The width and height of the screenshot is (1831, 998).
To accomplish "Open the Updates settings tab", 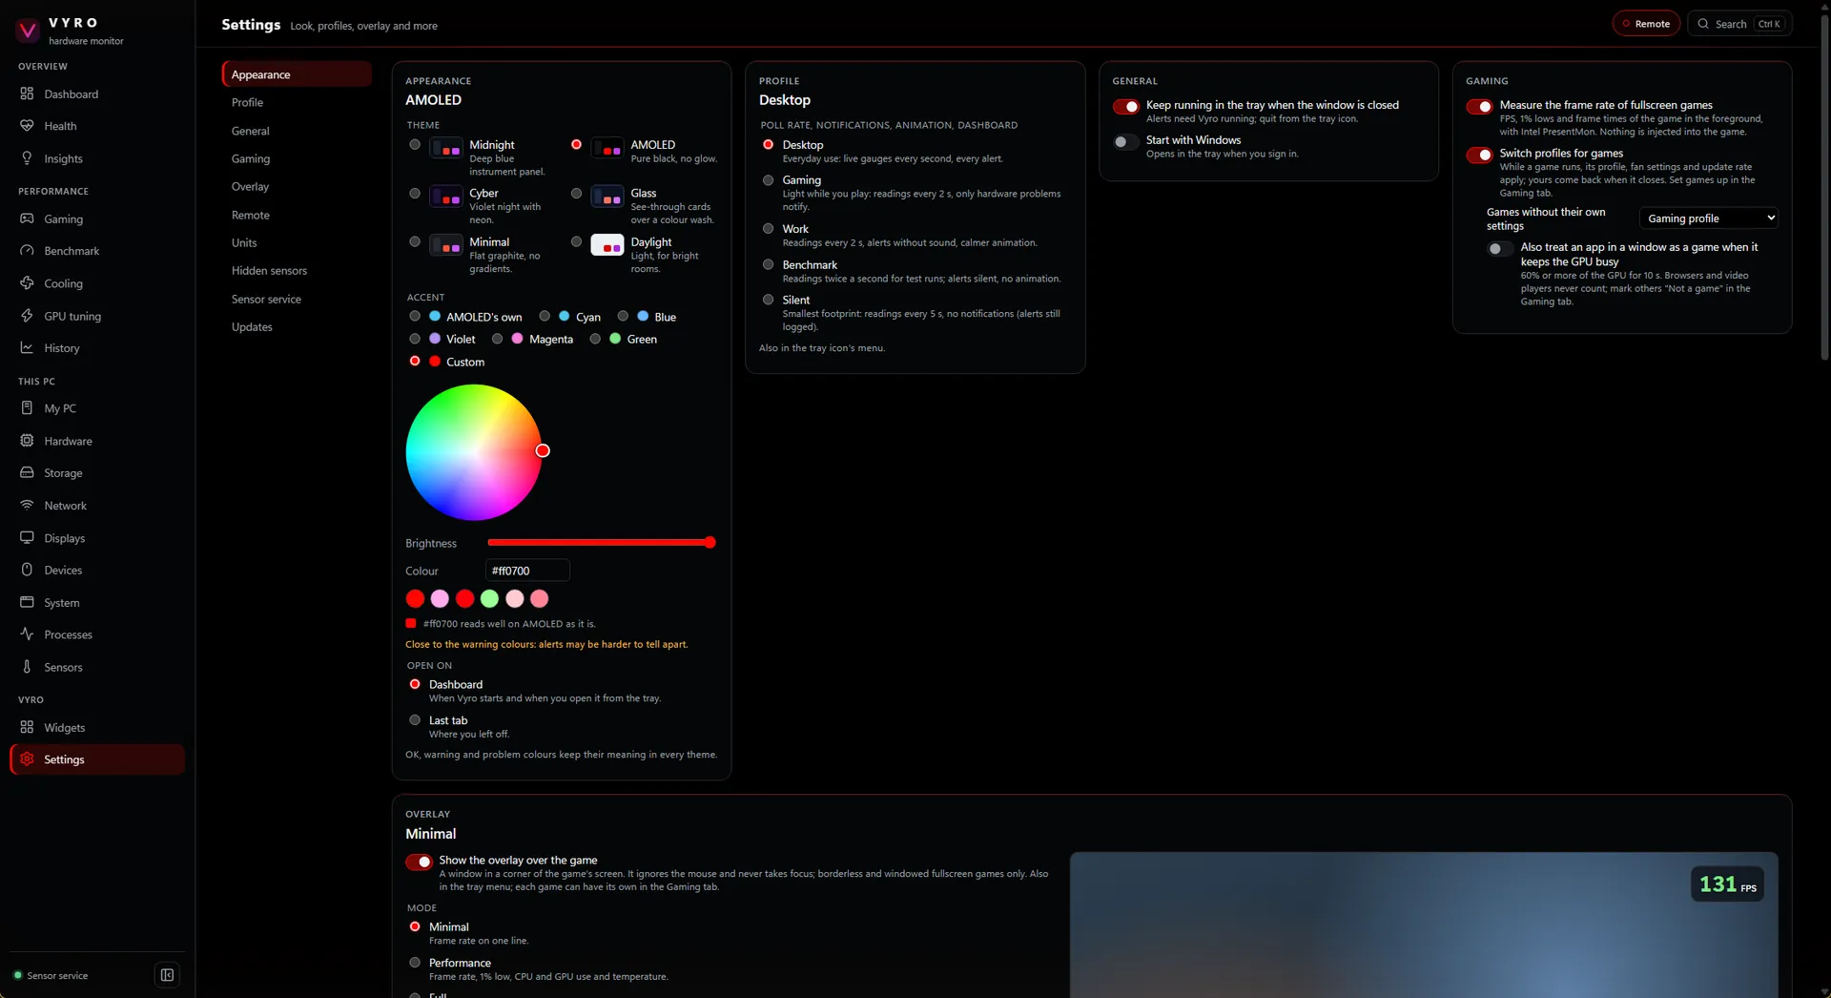I will pos(297,327).
